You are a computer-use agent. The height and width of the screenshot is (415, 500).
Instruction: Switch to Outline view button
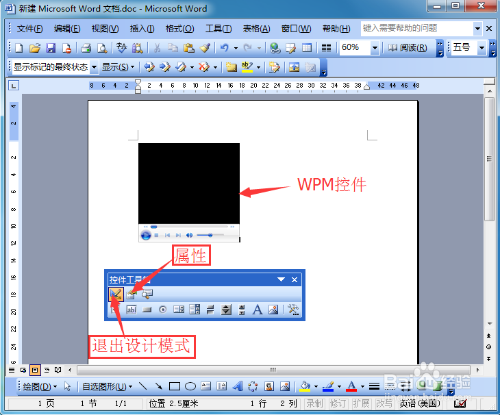pyautogui.click(x=47, y=370)
